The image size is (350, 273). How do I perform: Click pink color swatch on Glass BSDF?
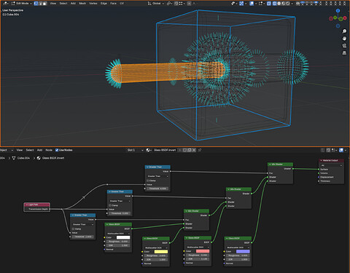tap(203, 251)
